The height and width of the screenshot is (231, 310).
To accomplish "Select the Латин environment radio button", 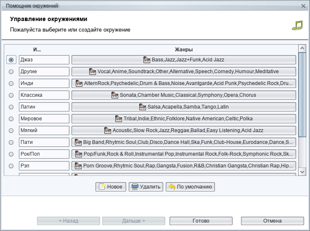I will pos(11,107).
